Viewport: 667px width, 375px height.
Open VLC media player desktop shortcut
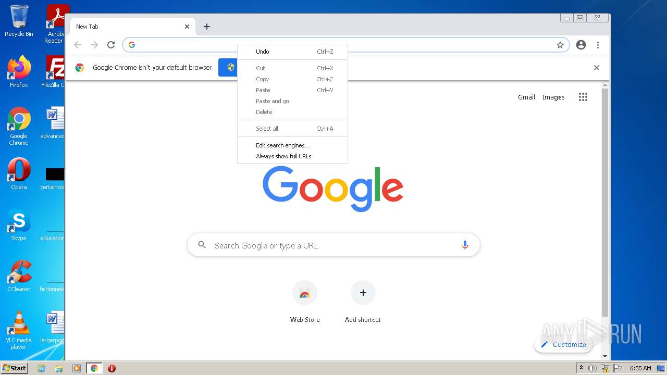tap(19, 330)
